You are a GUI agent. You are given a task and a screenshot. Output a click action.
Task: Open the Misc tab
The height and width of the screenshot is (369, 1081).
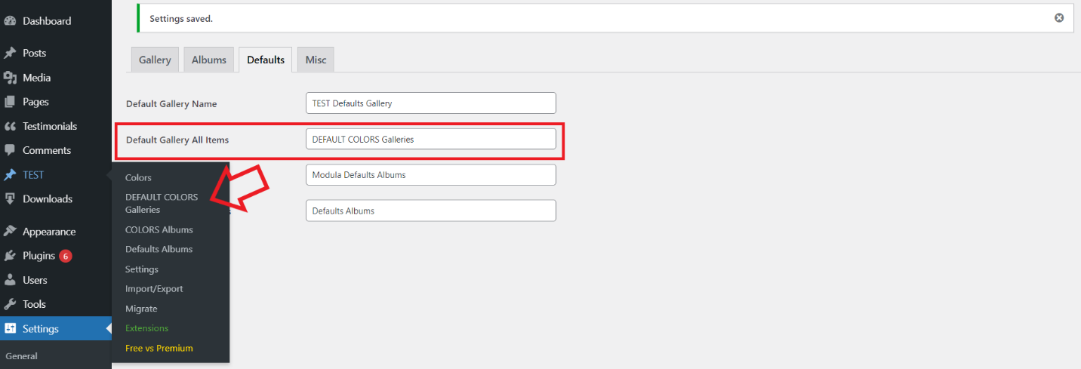tap(316, 60)
